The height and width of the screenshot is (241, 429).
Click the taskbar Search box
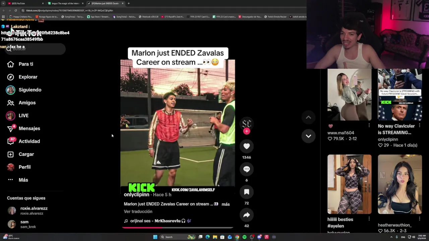(177, 237)
